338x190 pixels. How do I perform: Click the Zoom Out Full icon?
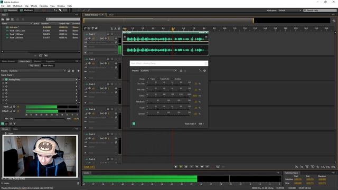click(x=317, y=167)
